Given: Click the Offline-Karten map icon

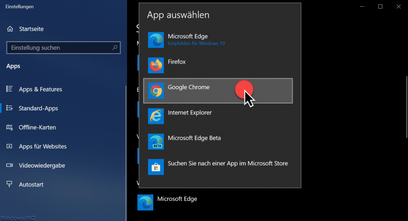Looking at the screenshot, I should click(x=10, y=127).
